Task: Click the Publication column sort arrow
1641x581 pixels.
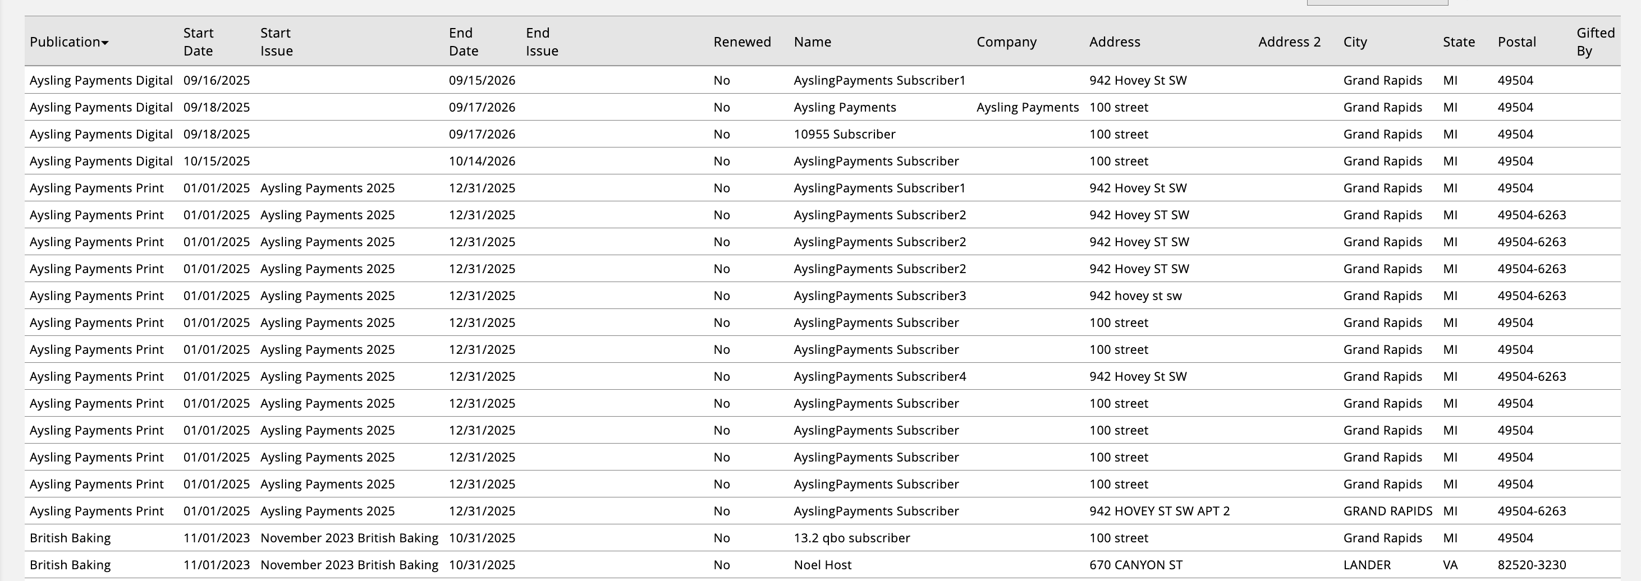Action: tap(105, 43)
